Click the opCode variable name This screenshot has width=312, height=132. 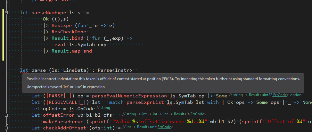click(51, 109)
